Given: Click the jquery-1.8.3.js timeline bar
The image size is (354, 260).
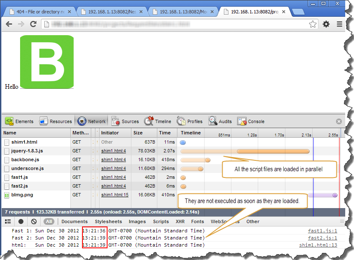Looking at the screenshot, I should [245, 151].
